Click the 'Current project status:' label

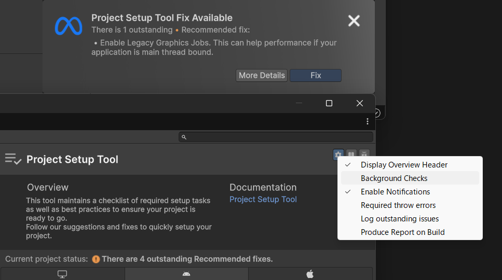(x=46, y=259)
